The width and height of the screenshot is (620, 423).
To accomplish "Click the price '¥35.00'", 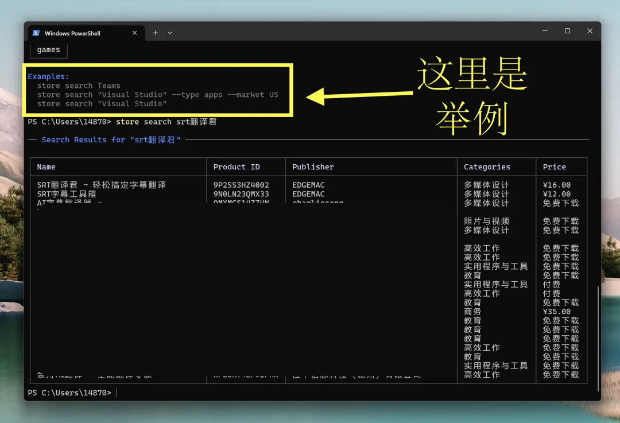I will [556, 311].
